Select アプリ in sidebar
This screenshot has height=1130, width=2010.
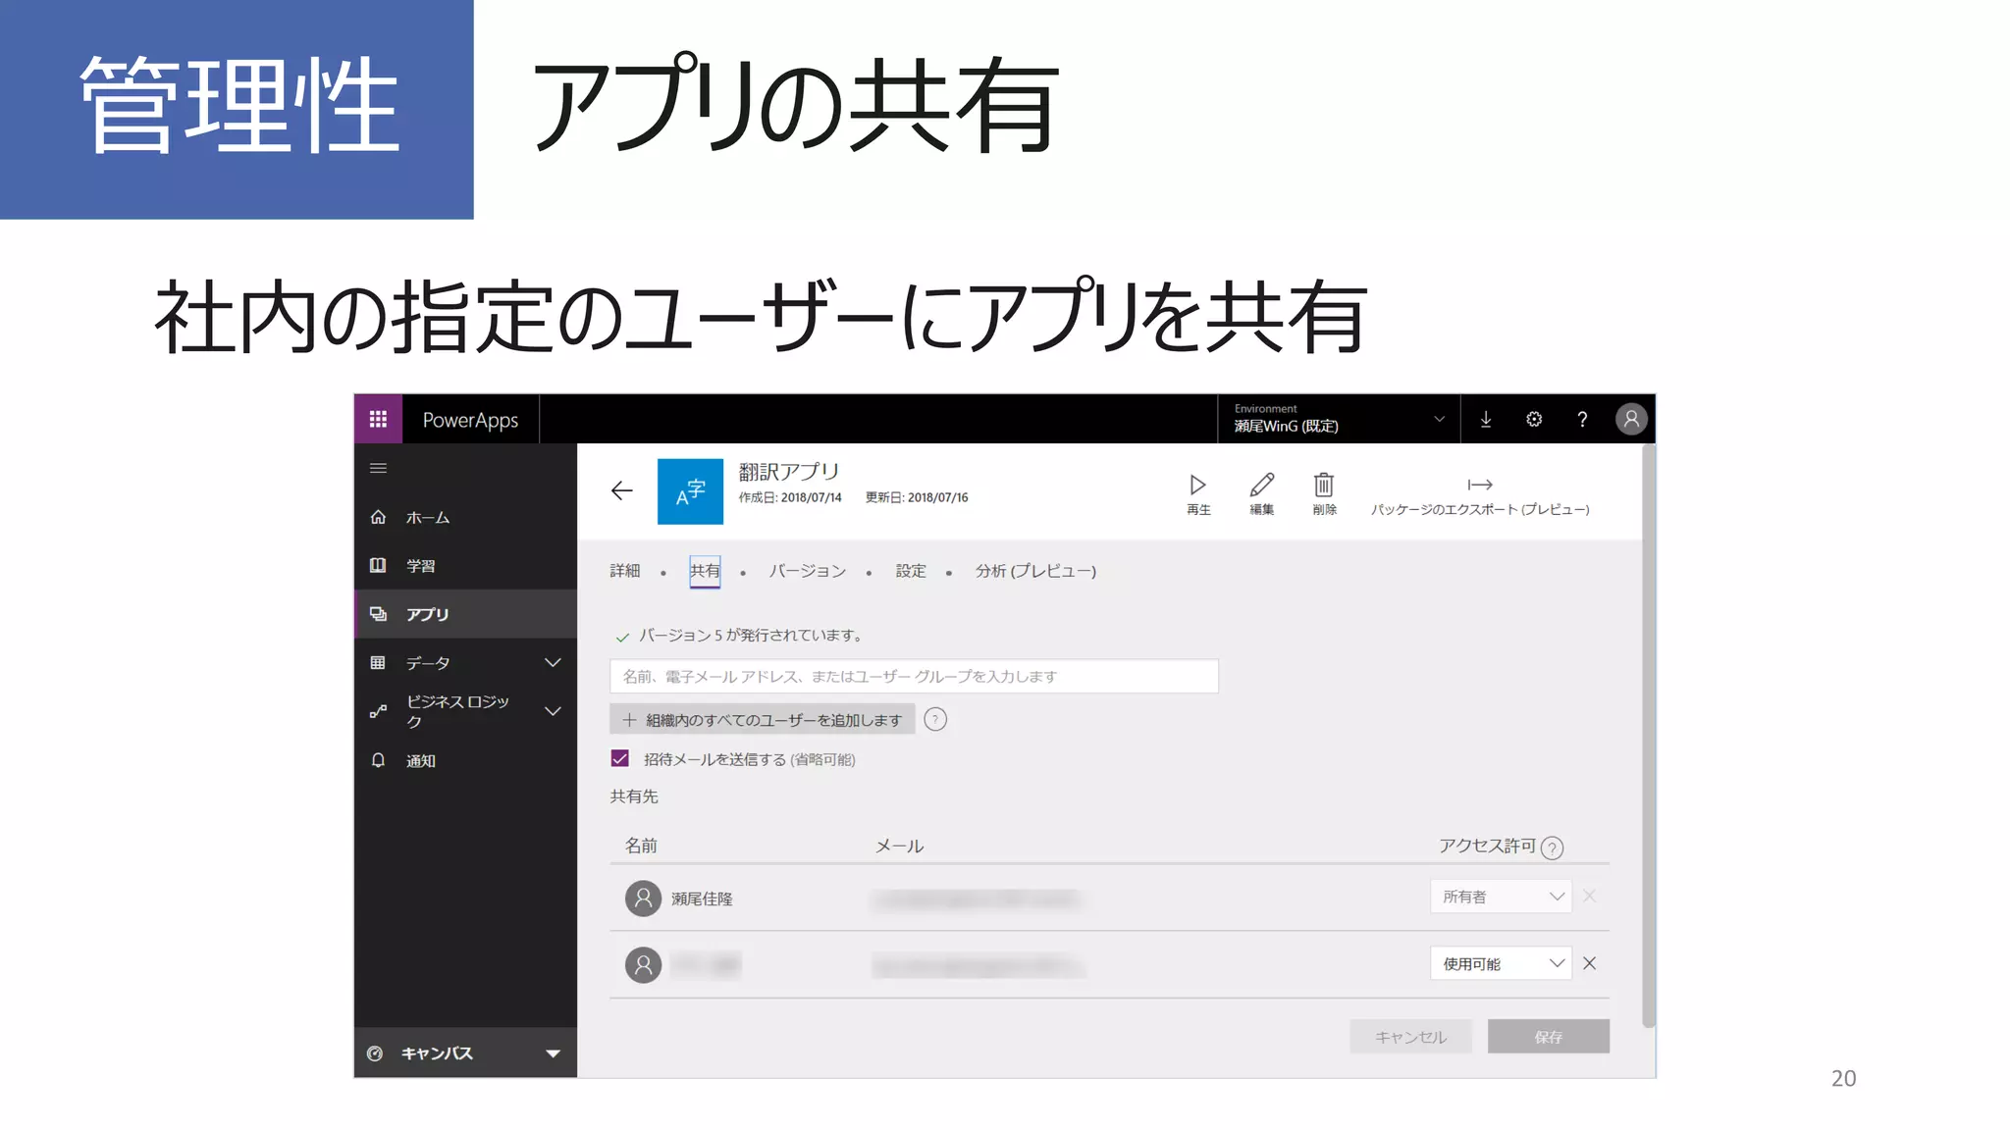[x=465, y=614]
